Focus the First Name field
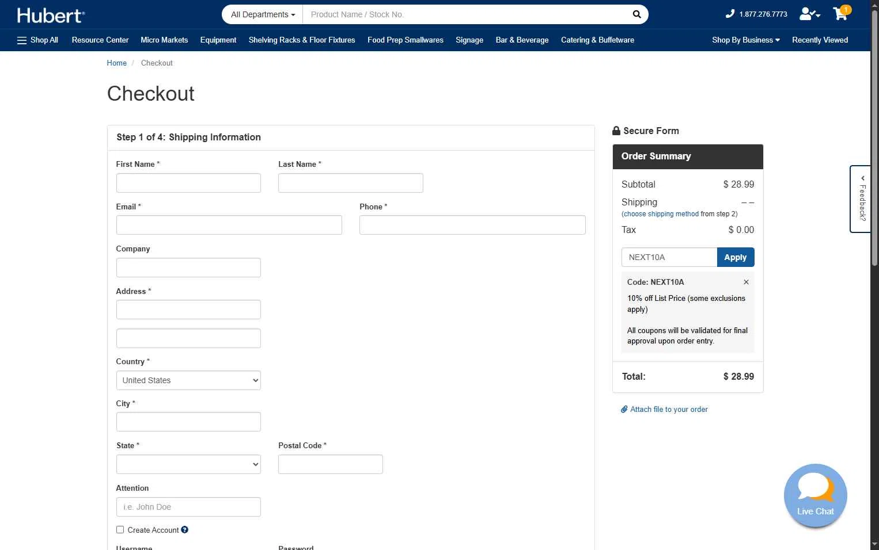879x550 pixels. (x=188, y=183)
